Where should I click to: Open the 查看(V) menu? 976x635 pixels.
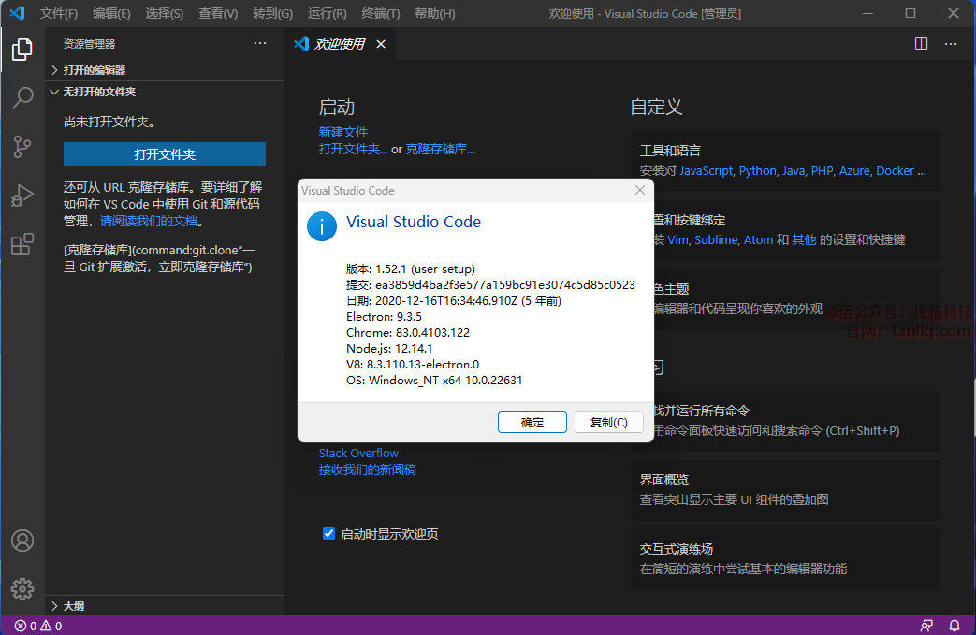coord(218,14)
